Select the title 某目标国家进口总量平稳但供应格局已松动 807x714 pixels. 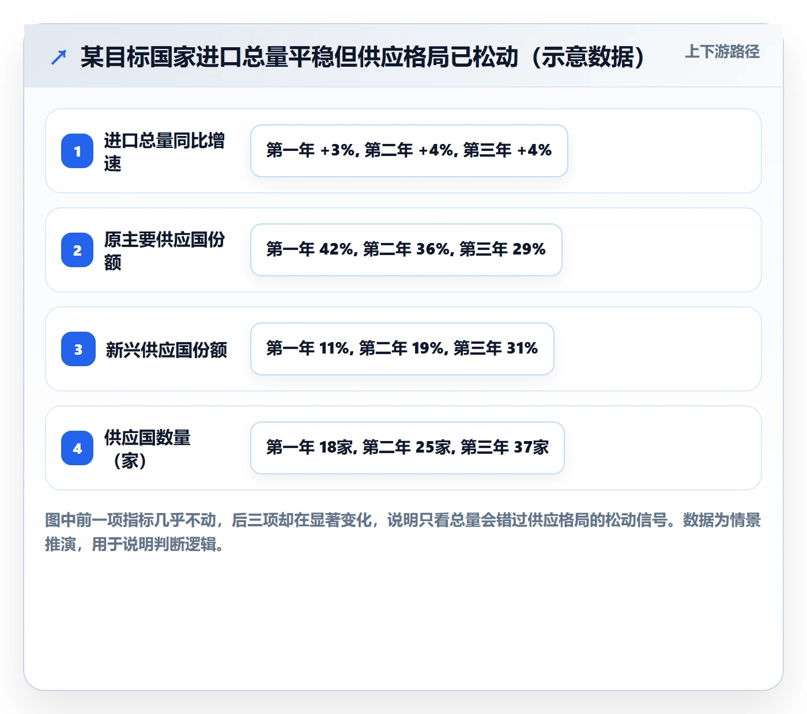click(x=363, y=57)
